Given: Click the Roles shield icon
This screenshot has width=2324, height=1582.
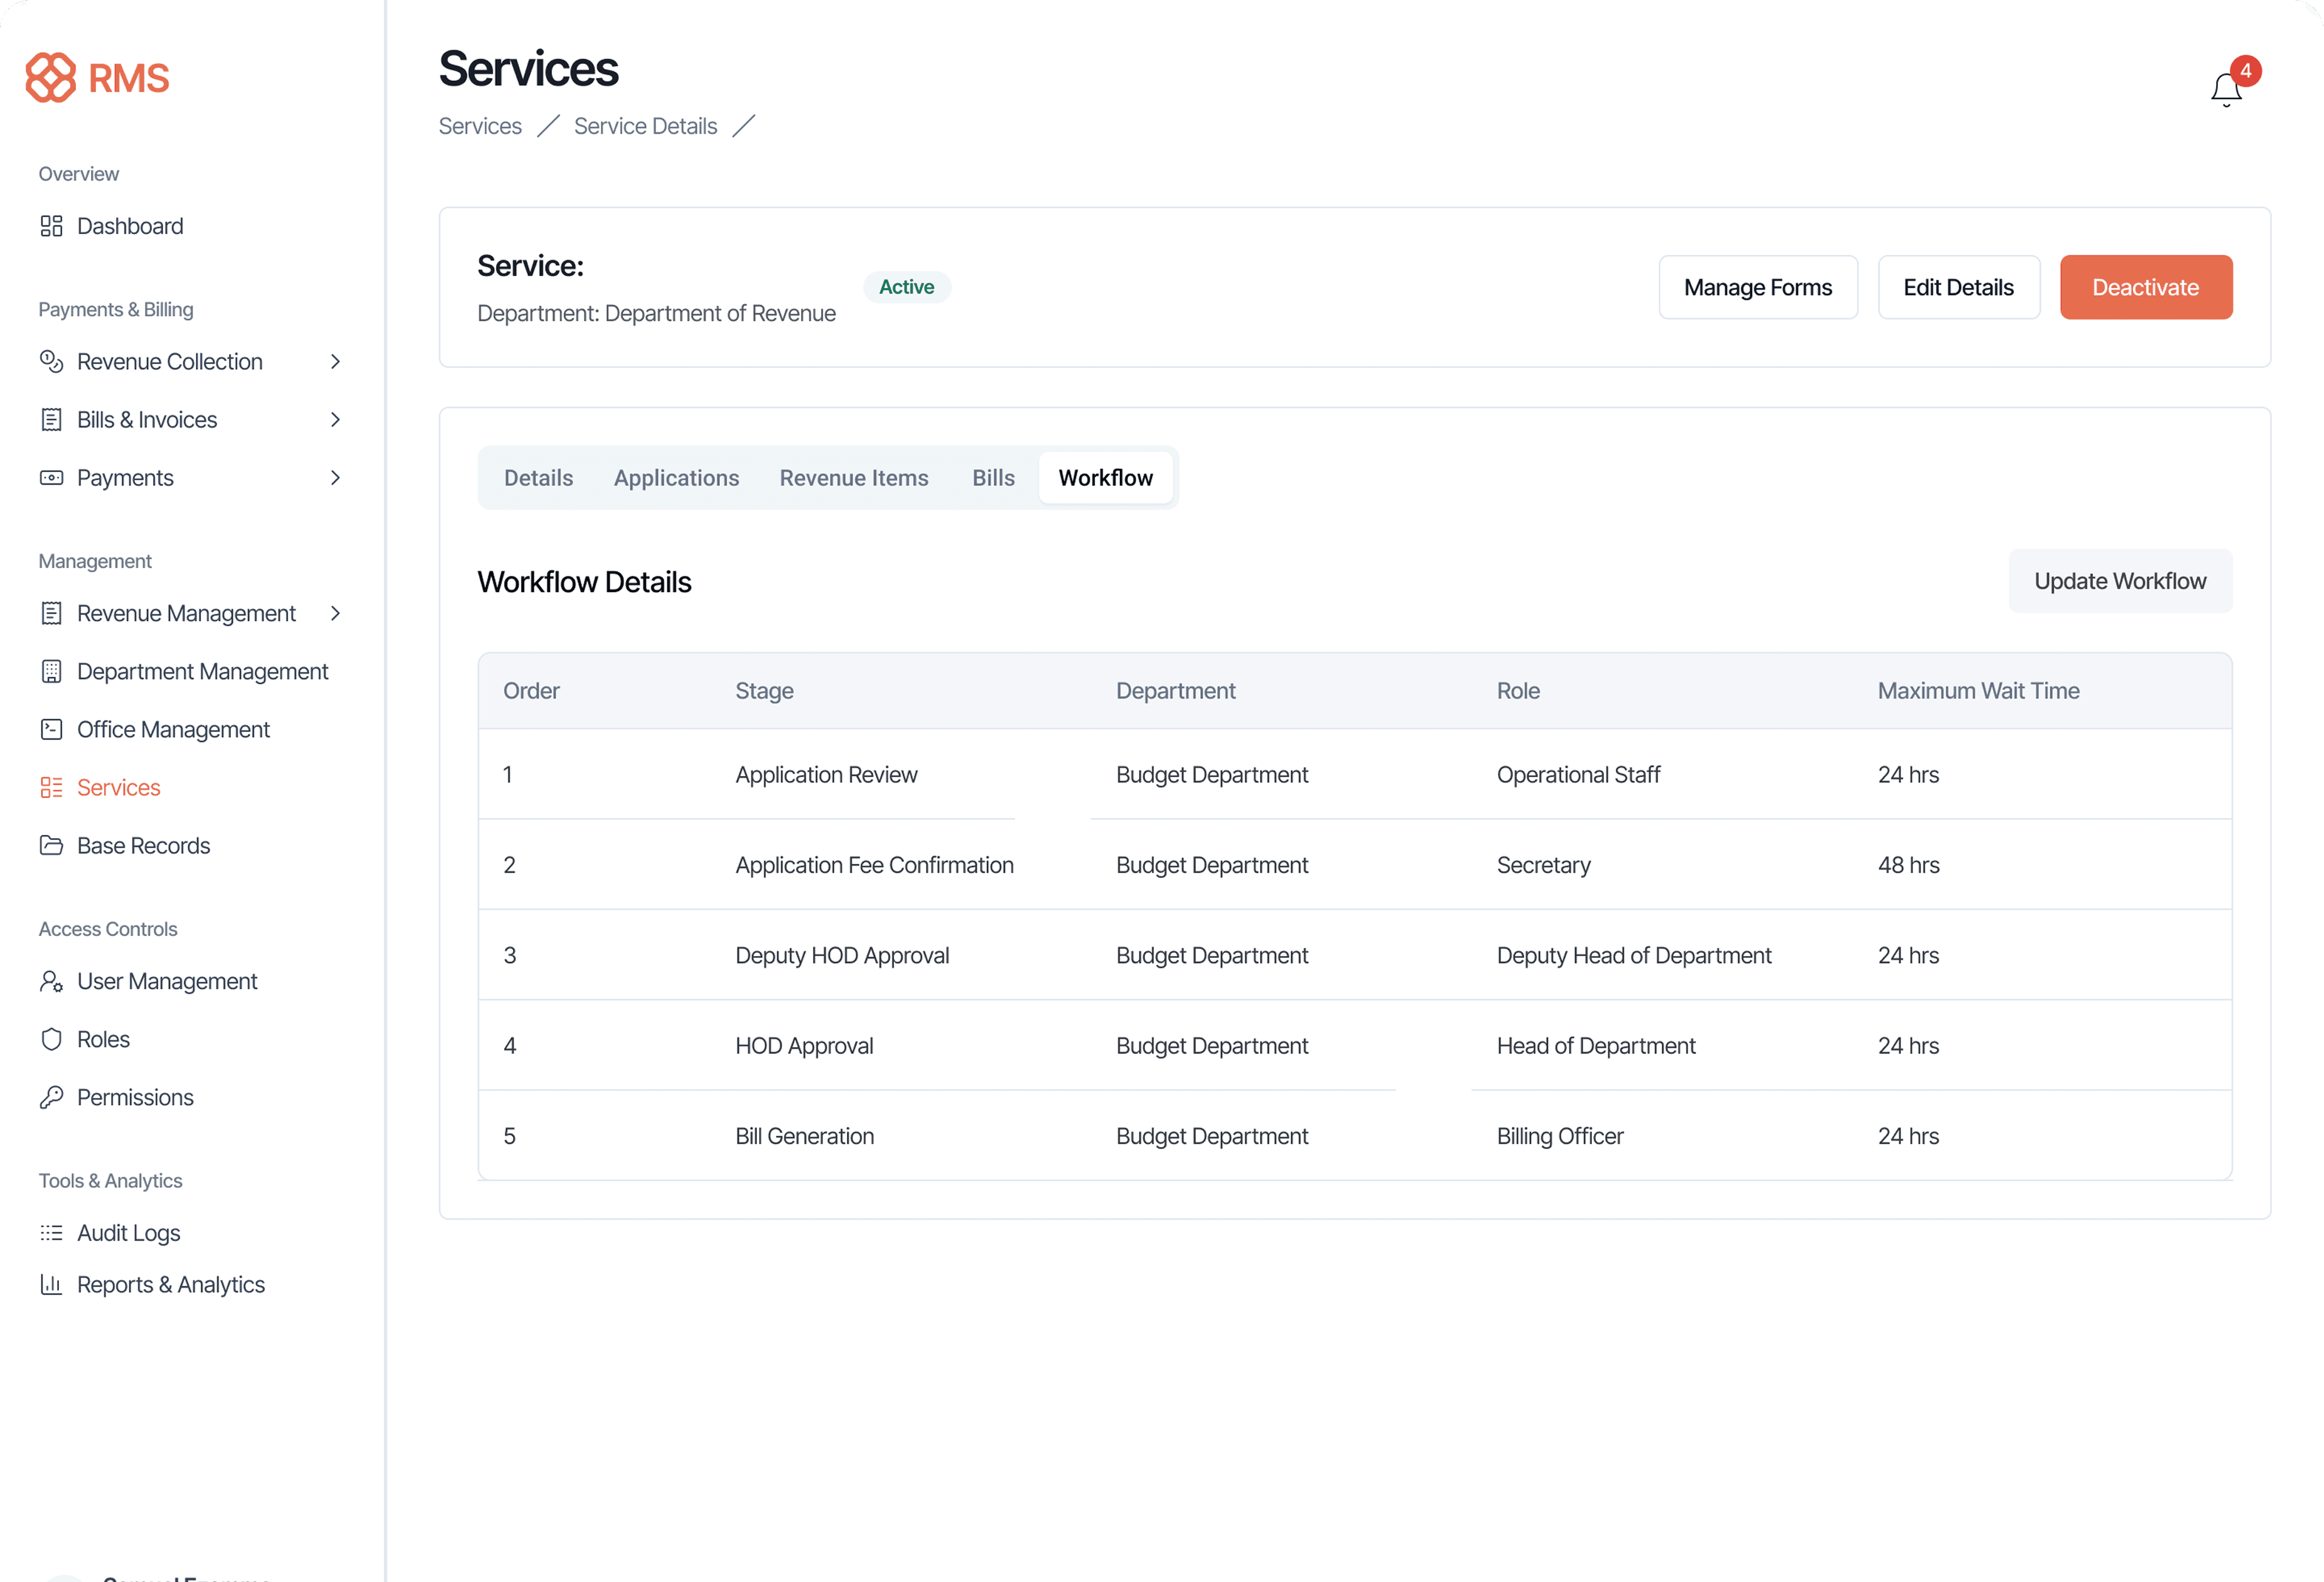Looking at the screenshot, I should (x=51, y=1040).
